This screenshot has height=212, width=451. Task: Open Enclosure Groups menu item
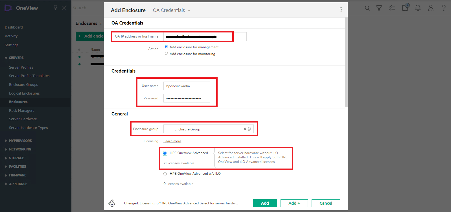pyautogui.click(x=23, y=85)
